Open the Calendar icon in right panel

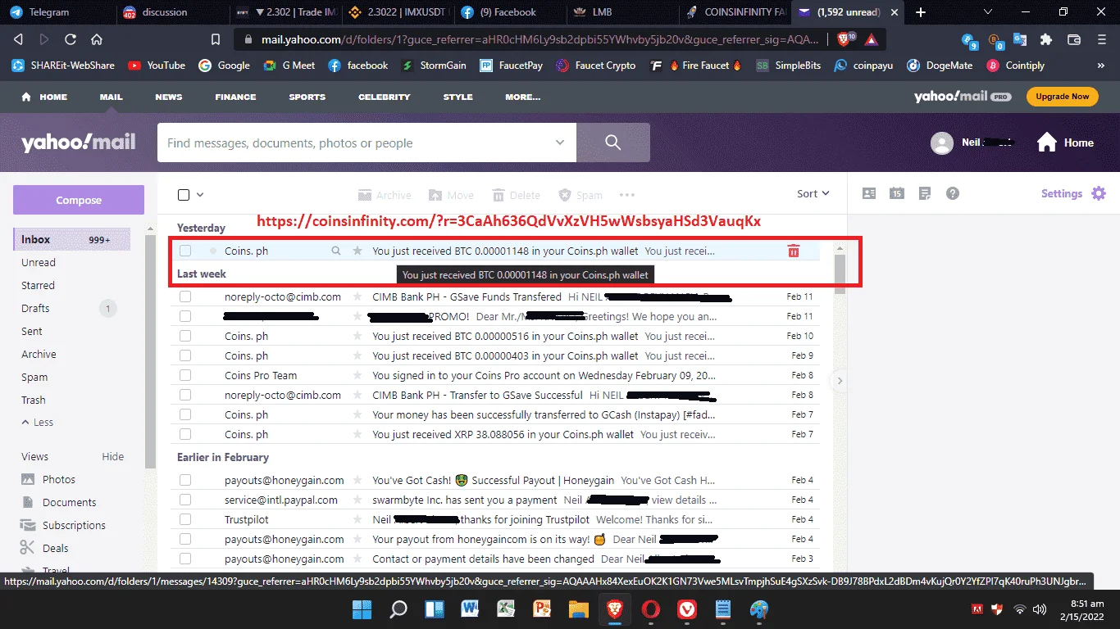[897, 193]
